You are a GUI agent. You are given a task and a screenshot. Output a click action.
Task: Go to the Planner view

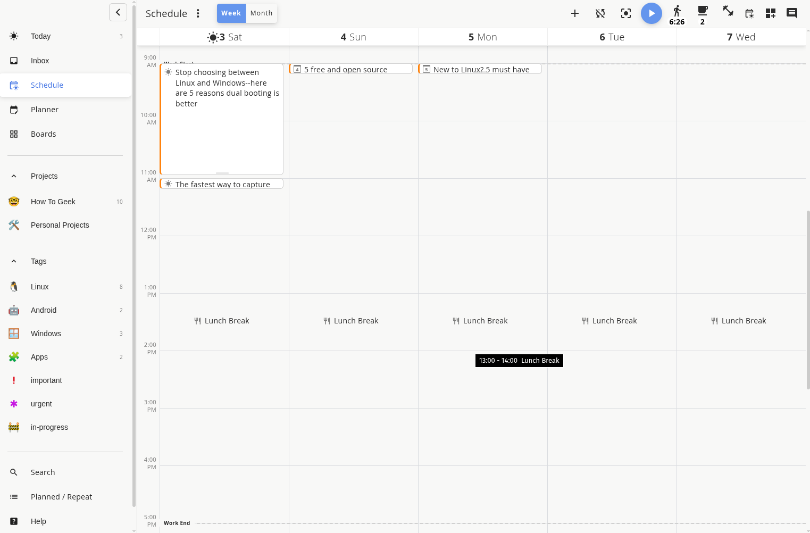(66, 110)
